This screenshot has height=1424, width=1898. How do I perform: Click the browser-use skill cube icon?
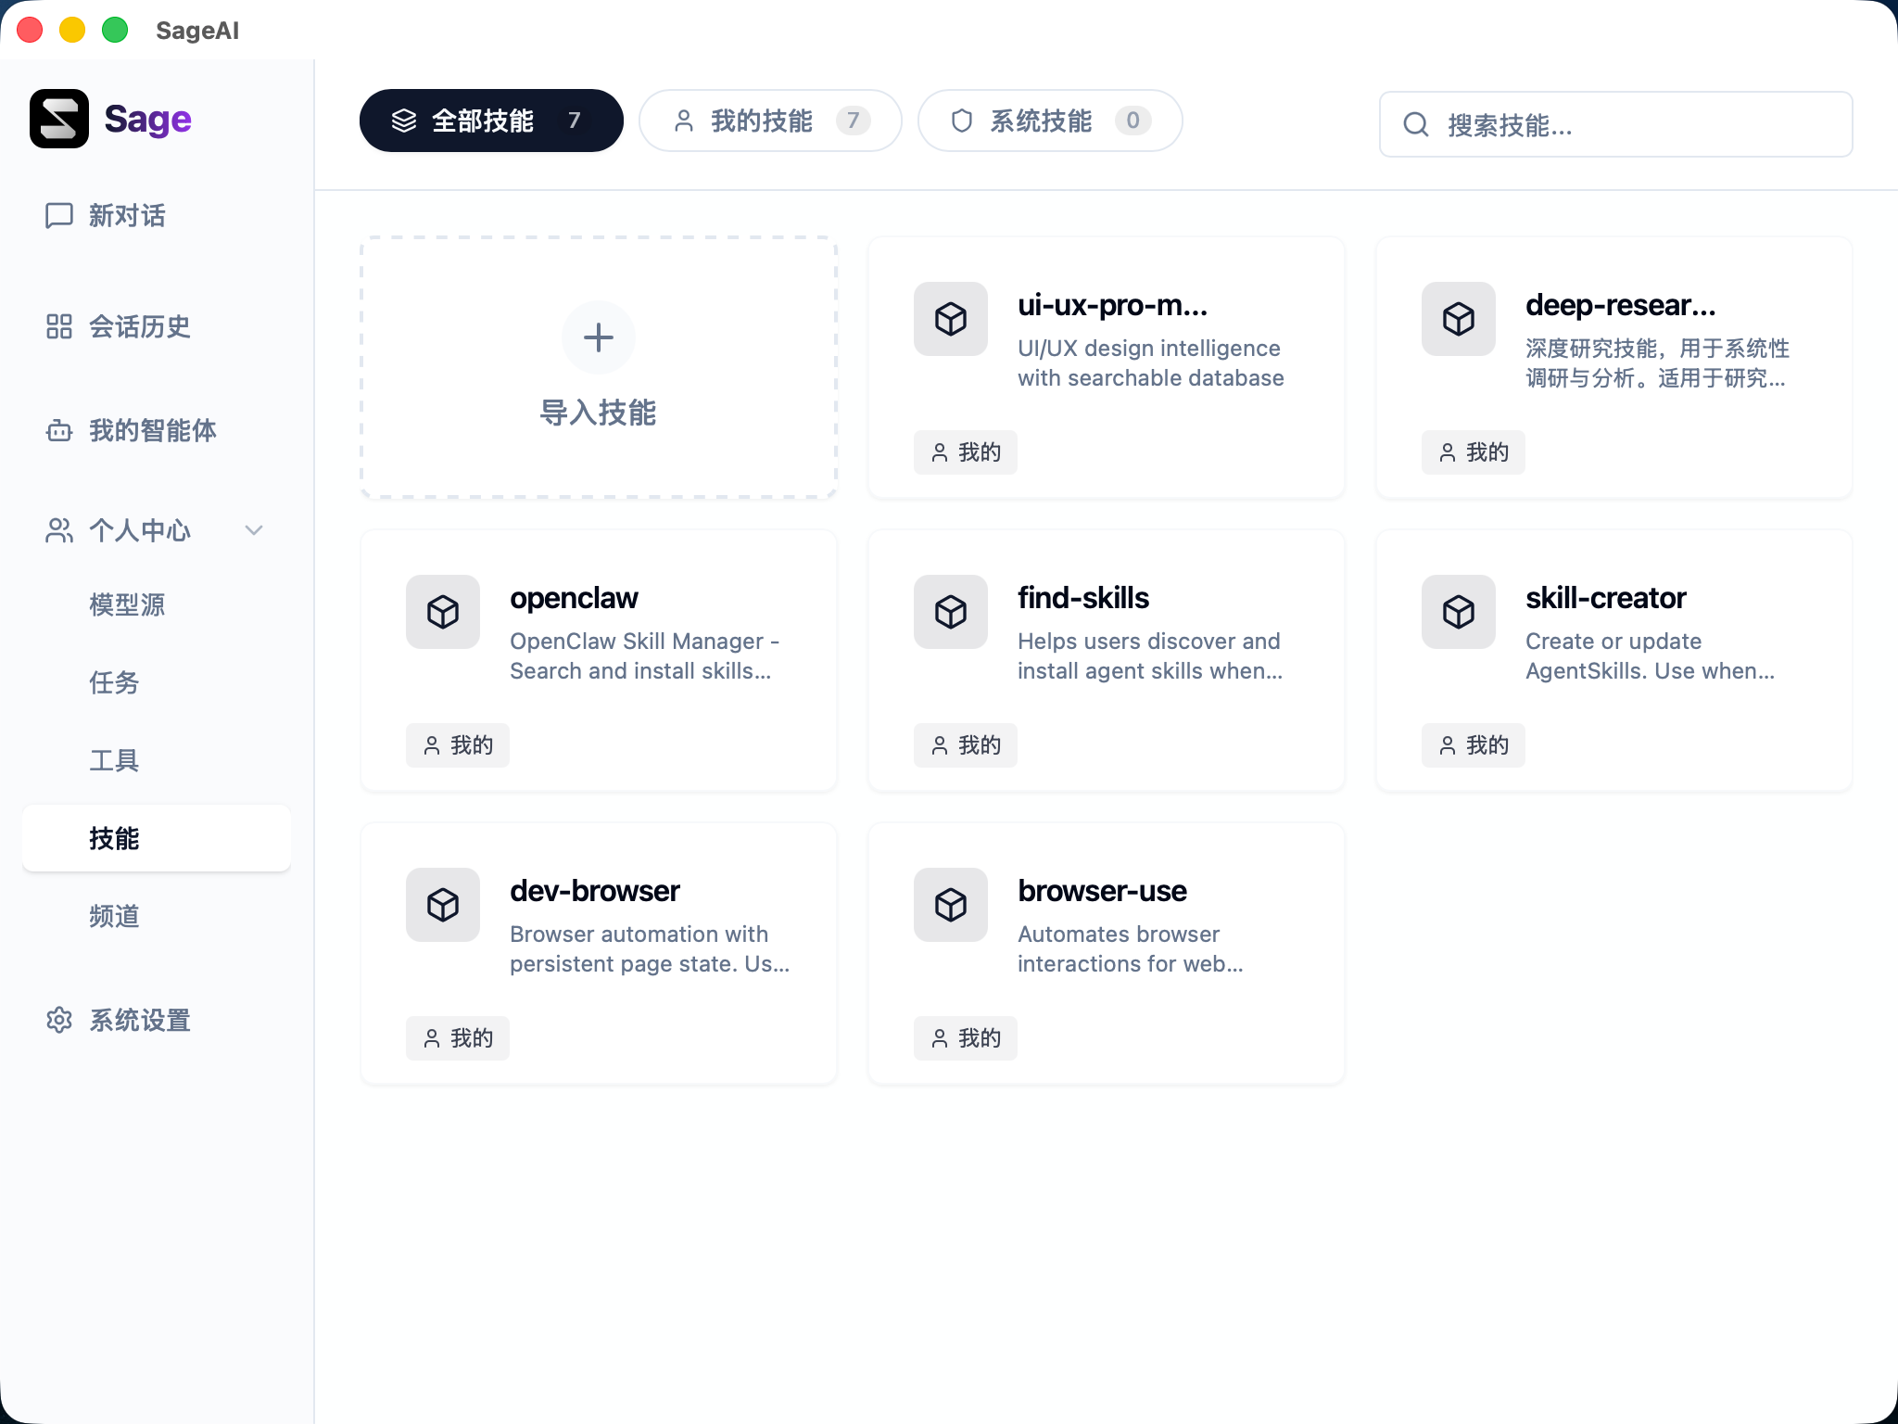950,905
